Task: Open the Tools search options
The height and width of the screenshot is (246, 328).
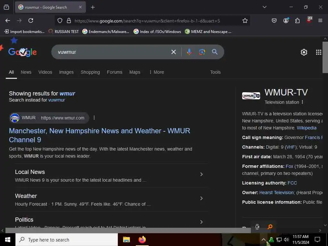Action: click(x=215, y=72)
